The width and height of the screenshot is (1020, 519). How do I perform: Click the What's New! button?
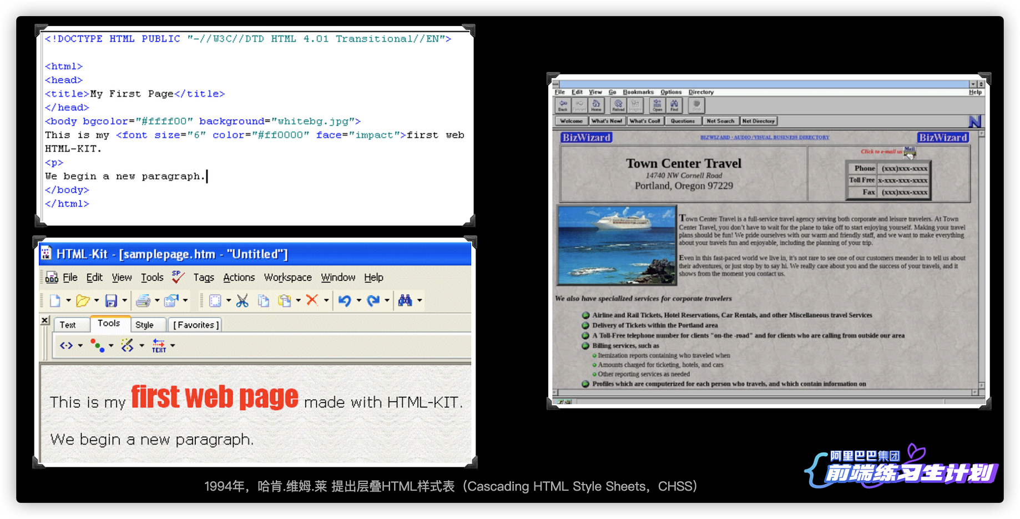[x=607, y=121]
